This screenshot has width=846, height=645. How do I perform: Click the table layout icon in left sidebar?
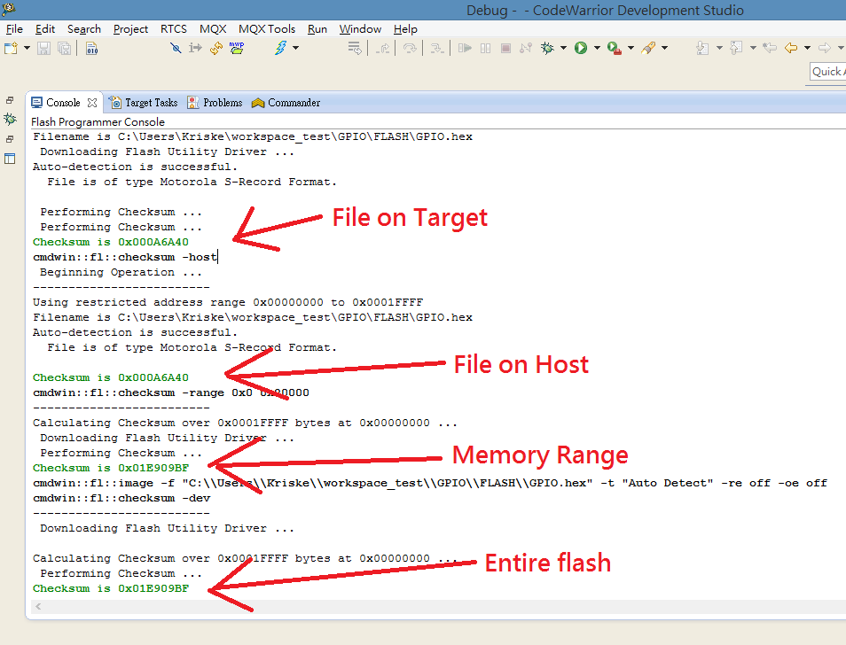[x=10, y=159]
